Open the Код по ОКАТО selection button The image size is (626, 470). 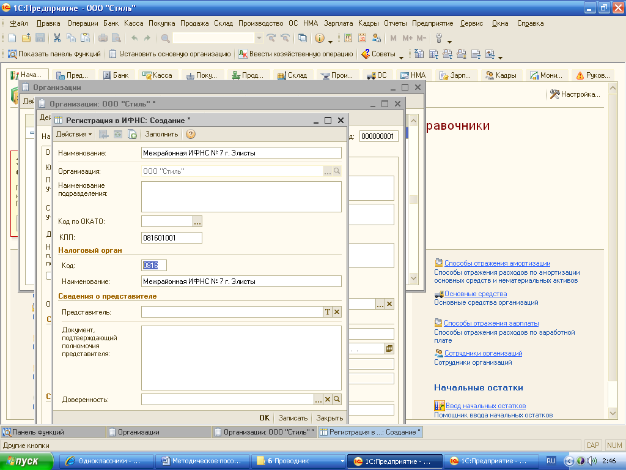coord(197,222)
